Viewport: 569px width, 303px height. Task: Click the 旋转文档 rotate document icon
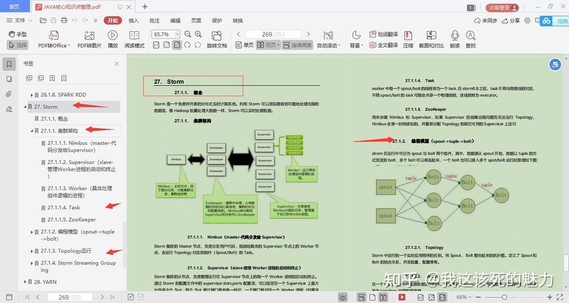point(217,35)
